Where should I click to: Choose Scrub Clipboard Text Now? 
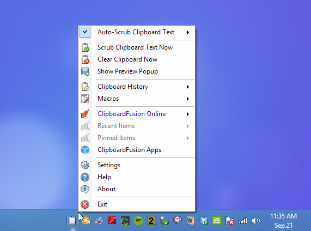[x=135, y=47]
